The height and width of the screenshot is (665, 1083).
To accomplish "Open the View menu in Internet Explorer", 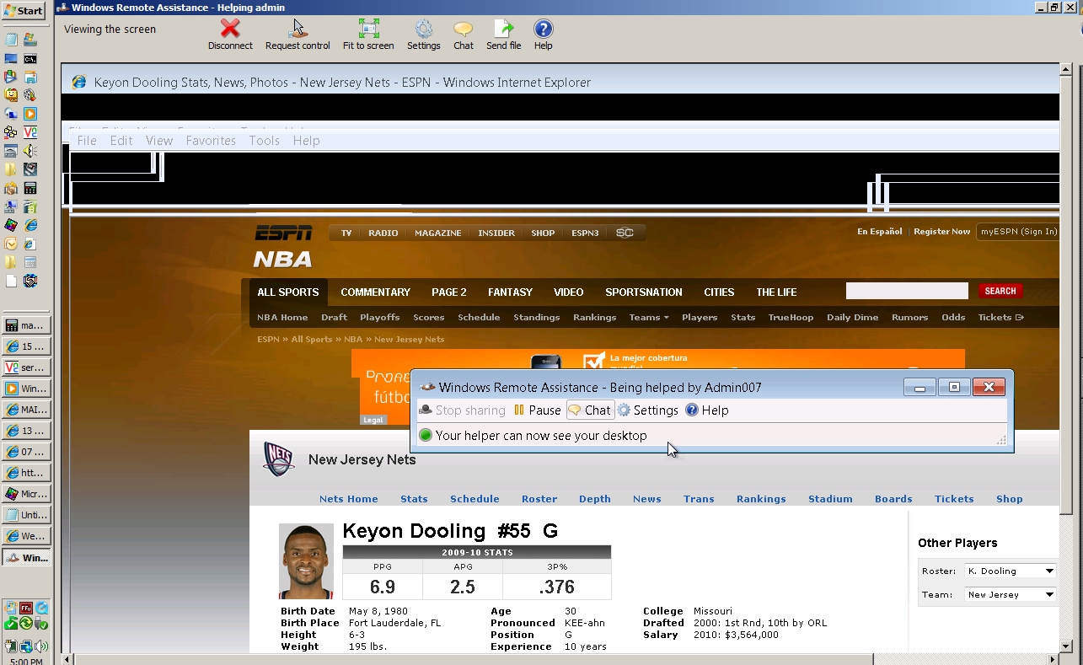I will coord(159,141).
